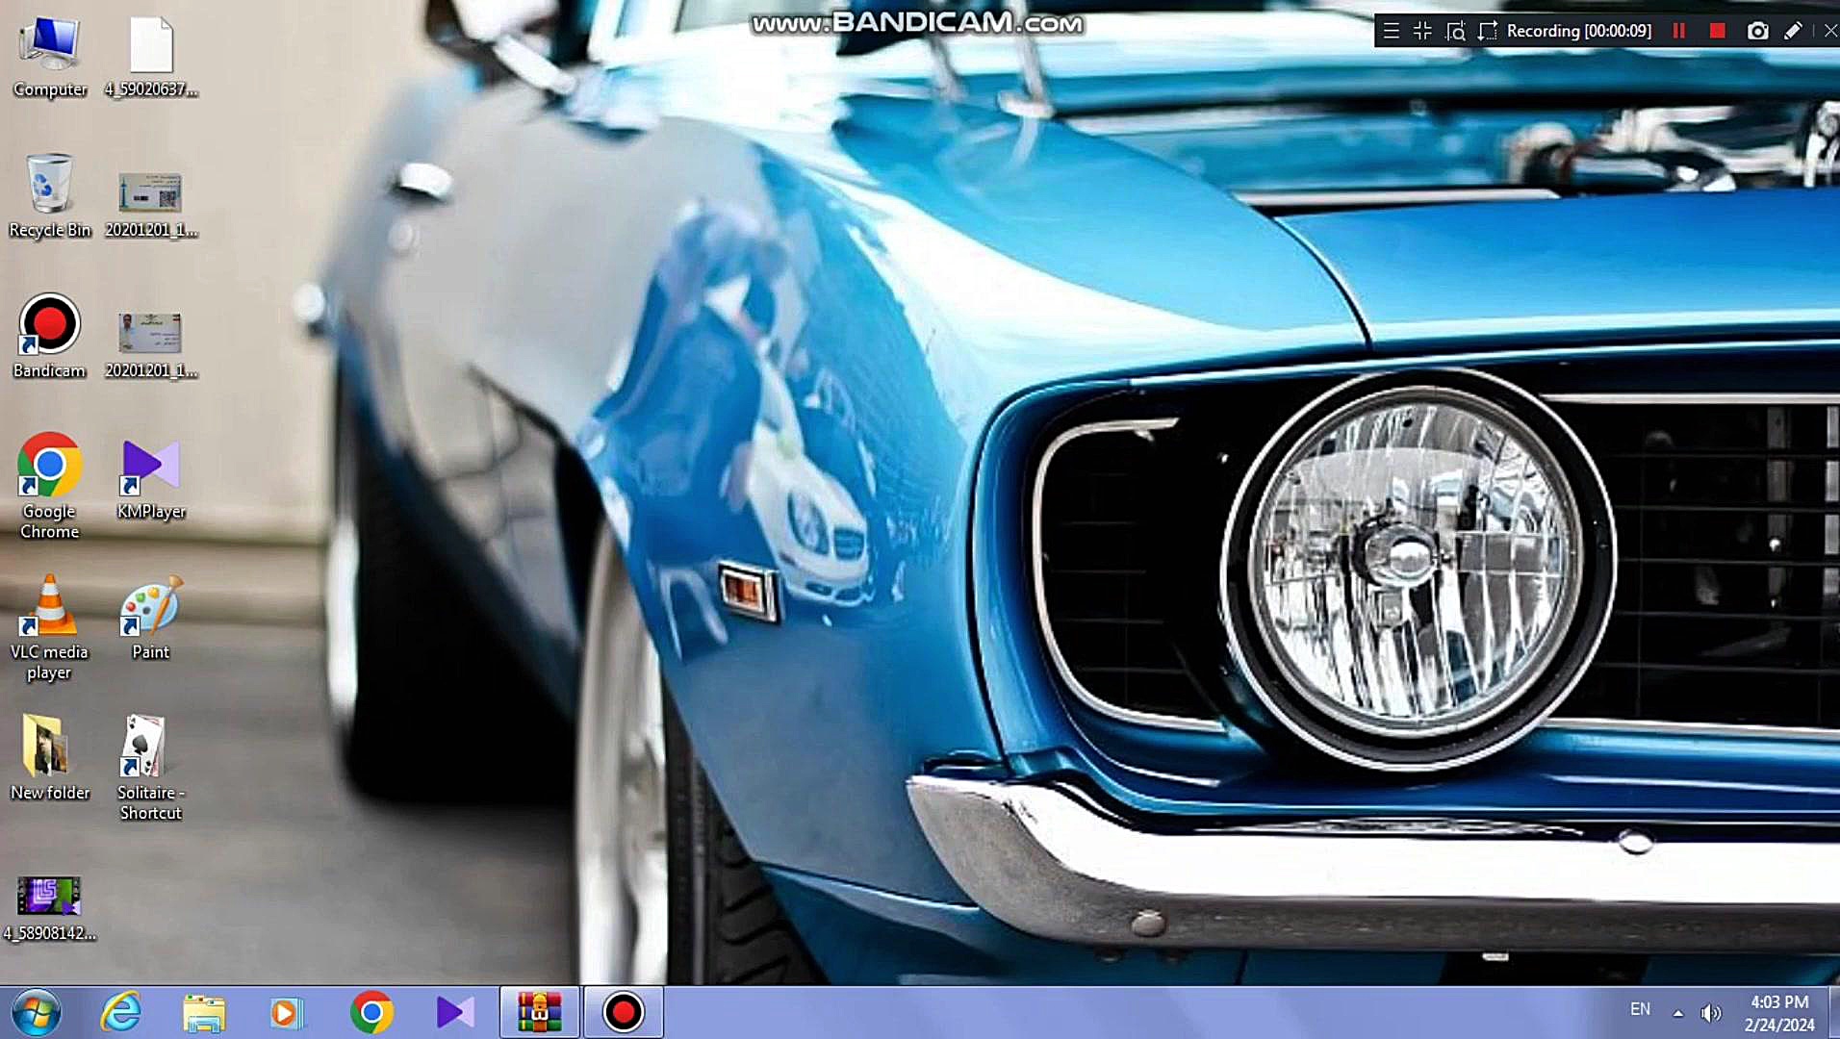Click the Bandicam find window icon

pyautogui.click(x=1455, y=31)
